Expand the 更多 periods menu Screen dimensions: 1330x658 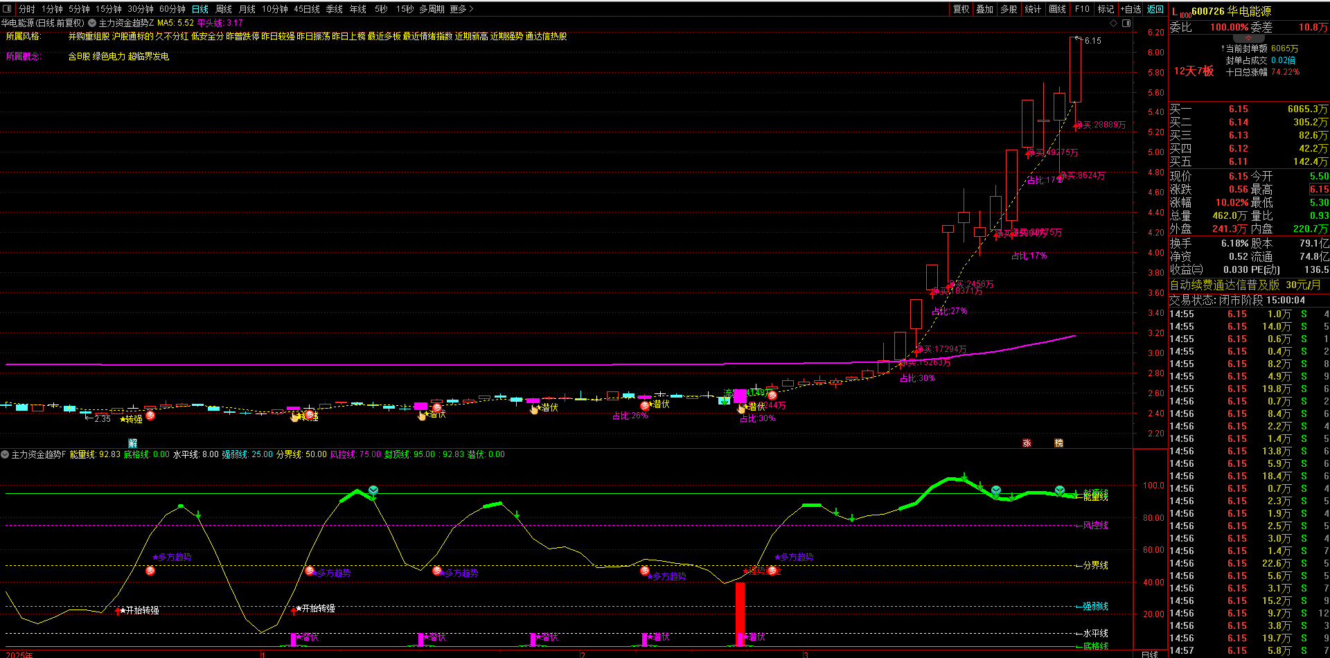click(x=461, y=9)
